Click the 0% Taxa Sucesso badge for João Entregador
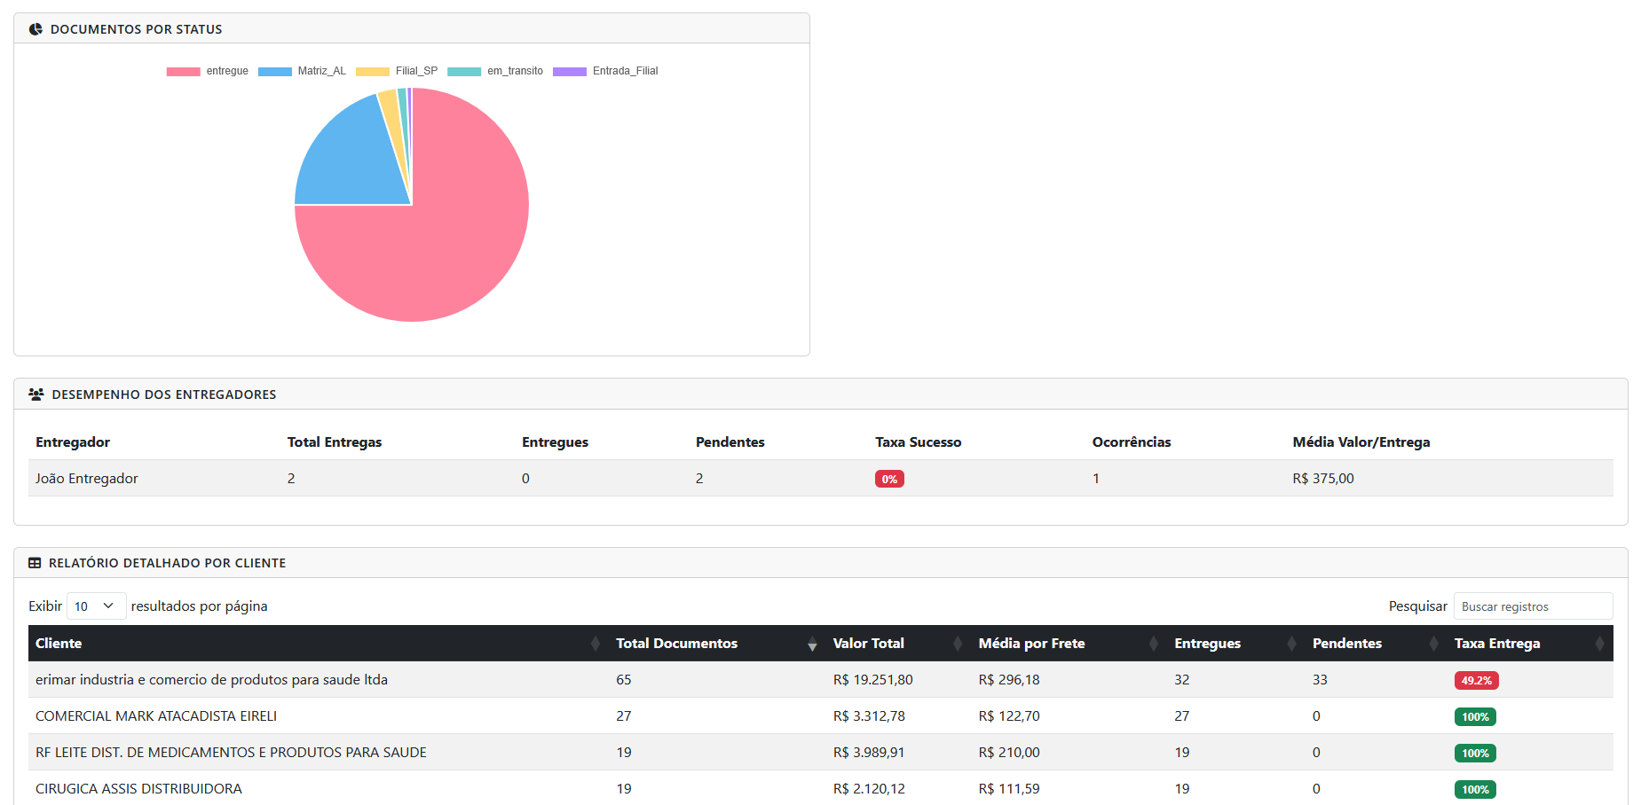 click(x=889, y=478)
